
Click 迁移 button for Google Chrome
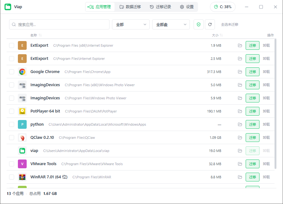click(x=253, y=72)
